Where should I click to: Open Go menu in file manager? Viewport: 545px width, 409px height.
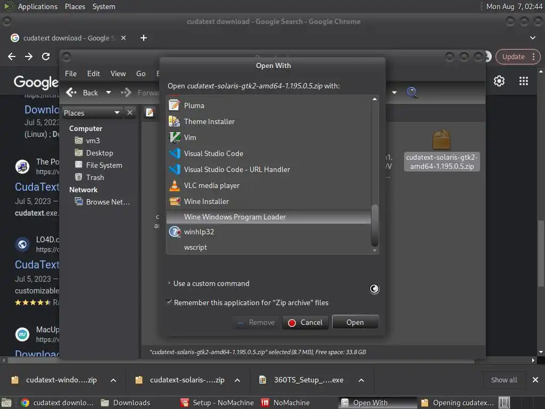141,73
